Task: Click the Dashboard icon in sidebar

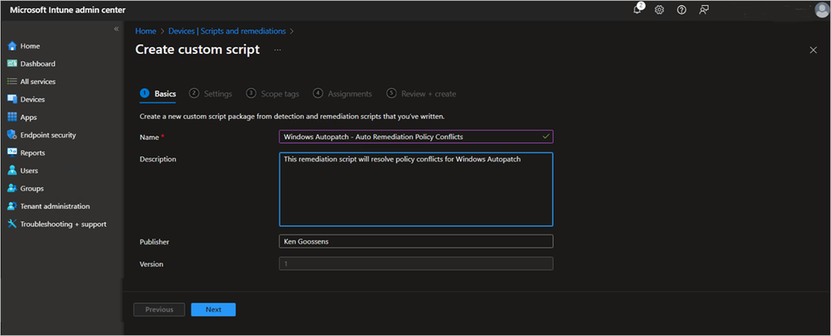Action: [x=12, y=63]
